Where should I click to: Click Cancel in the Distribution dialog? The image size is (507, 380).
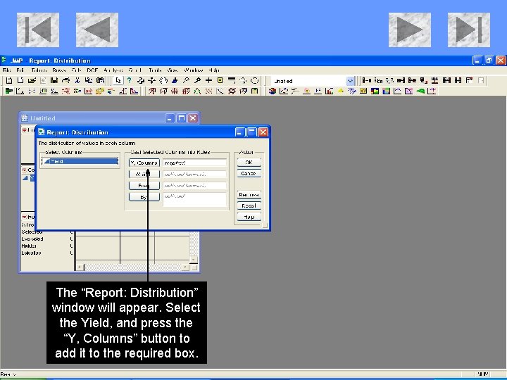pos(249,174)
